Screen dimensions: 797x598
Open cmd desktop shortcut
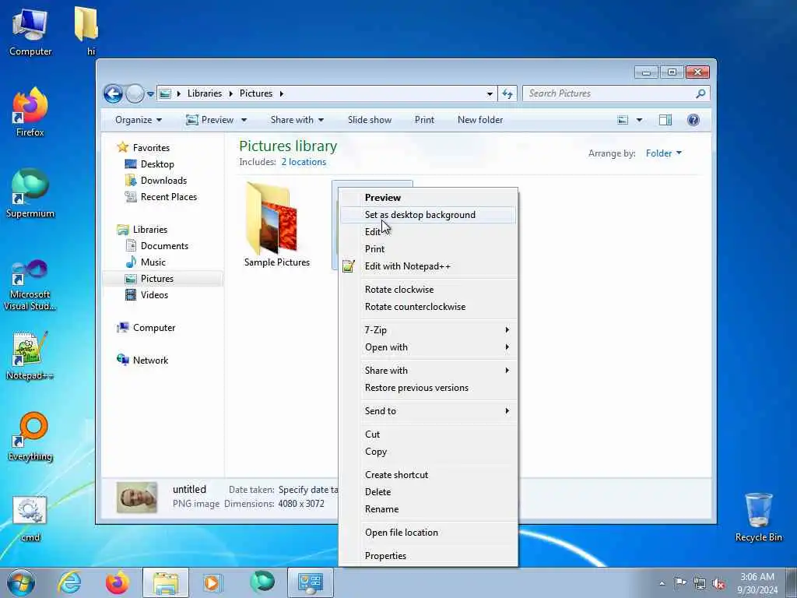click(x=30, y=519)
